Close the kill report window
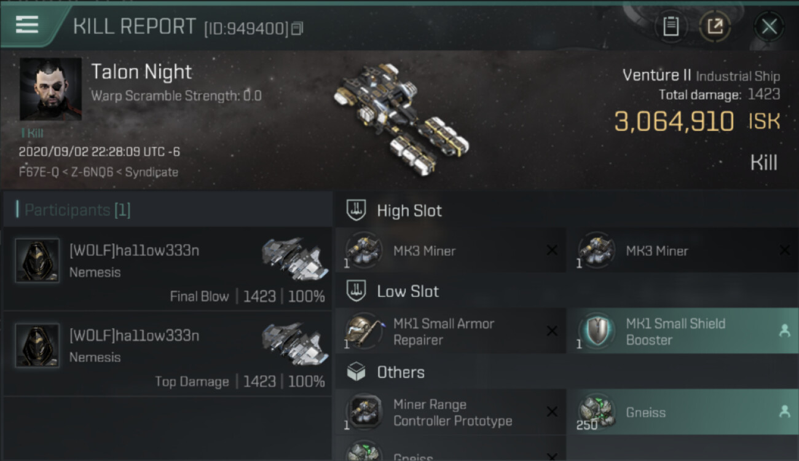This screenshot has height=461, width=799. (769, 26)
